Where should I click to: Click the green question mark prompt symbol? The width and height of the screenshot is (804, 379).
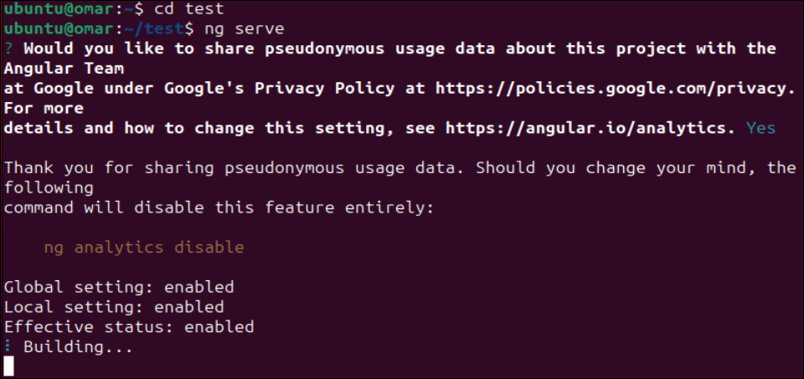8,49
